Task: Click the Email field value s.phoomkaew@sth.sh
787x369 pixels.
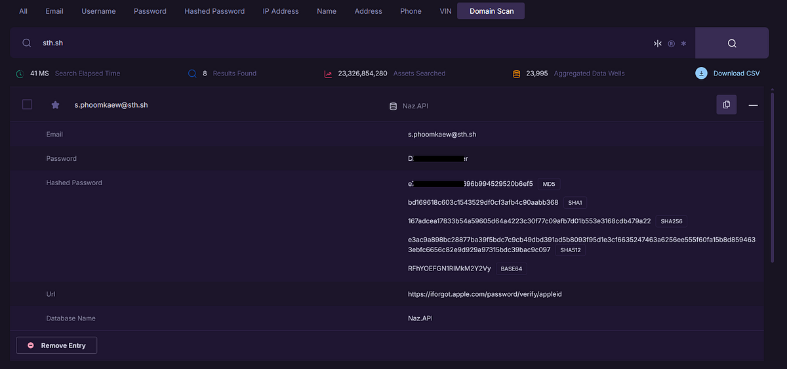Action: 442,134
